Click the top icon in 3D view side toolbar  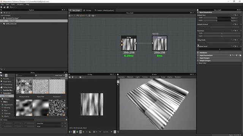[x=118, y=79]
